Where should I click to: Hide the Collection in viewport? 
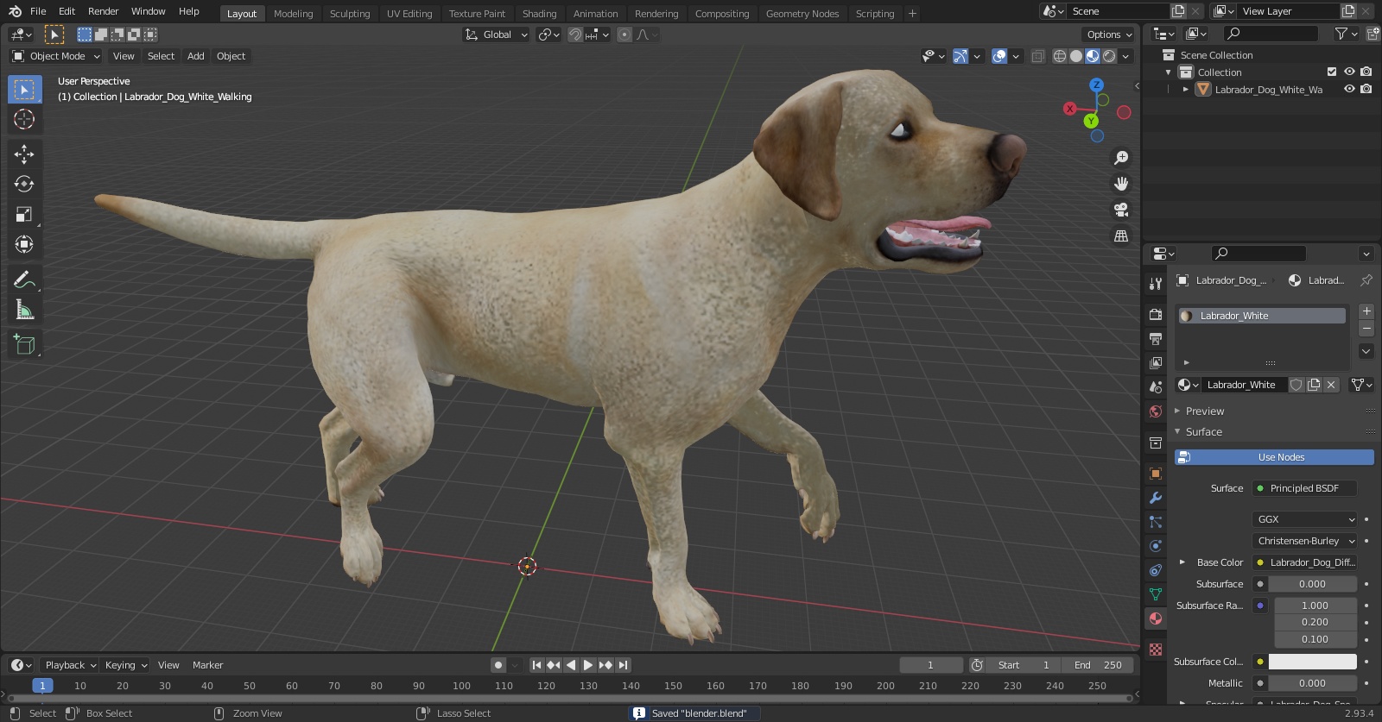click(x=1349, y=72)
